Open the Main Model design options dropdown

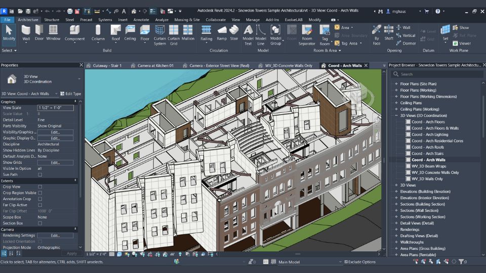[x=309, y=262]
